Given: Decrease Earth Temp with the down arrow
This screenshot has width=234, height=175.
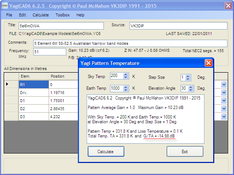Looking at the screenshot, I should tap(126, 90).
